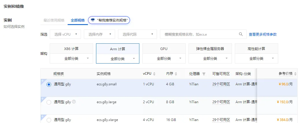
Task: Click corner plus icon on ecs.g8y.large row
Action: (43, 99)
